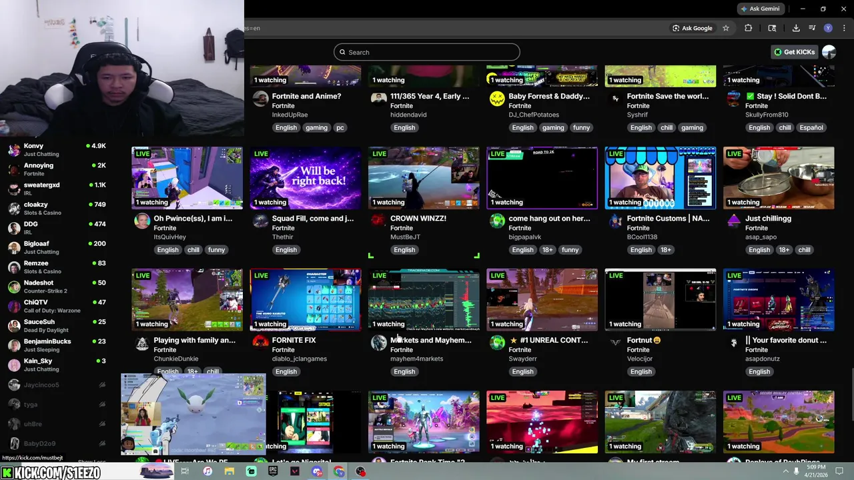The image size is (854, 480).
Task: Open the Chrome three-dot menu
Action: point(844,28)
